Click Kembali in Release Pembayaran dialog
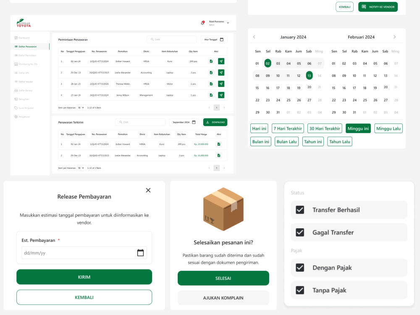This screenshot has height=315, width=420. [84, 297]
